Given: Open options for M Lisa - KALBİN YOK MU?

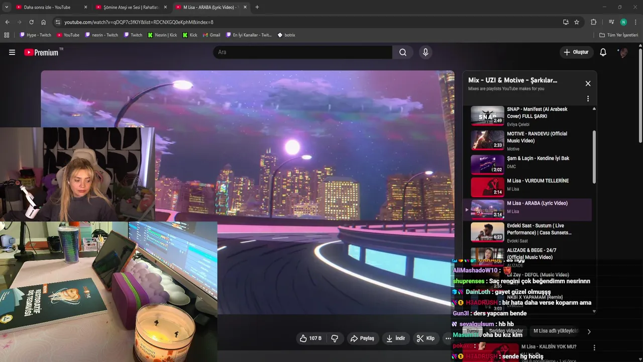Looking at the screenshot, I should [594, 347].
